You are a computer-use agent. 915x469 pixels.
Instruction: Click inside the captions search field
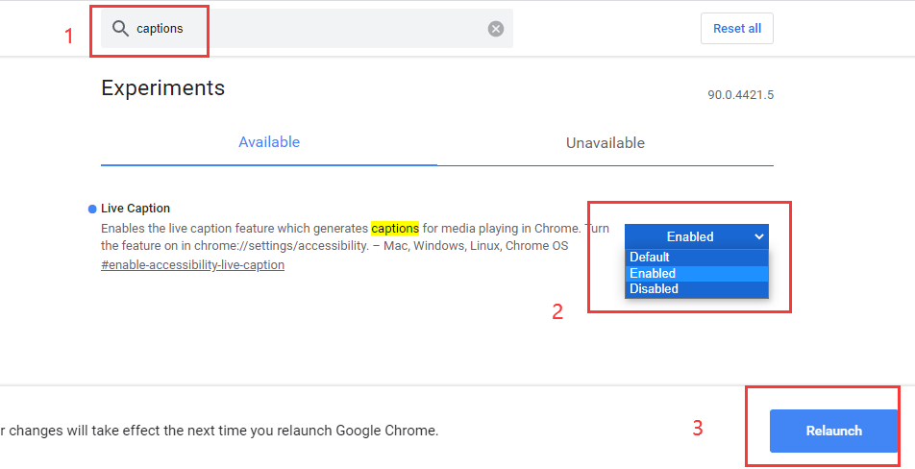[x=307, y=29]
